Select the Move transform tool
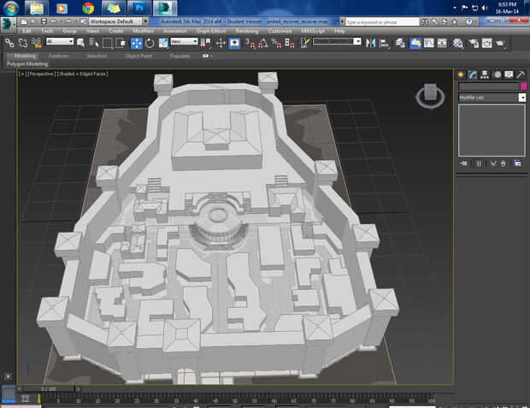The height and width of the screenshot is (408, 530). [x=136, y=42]
